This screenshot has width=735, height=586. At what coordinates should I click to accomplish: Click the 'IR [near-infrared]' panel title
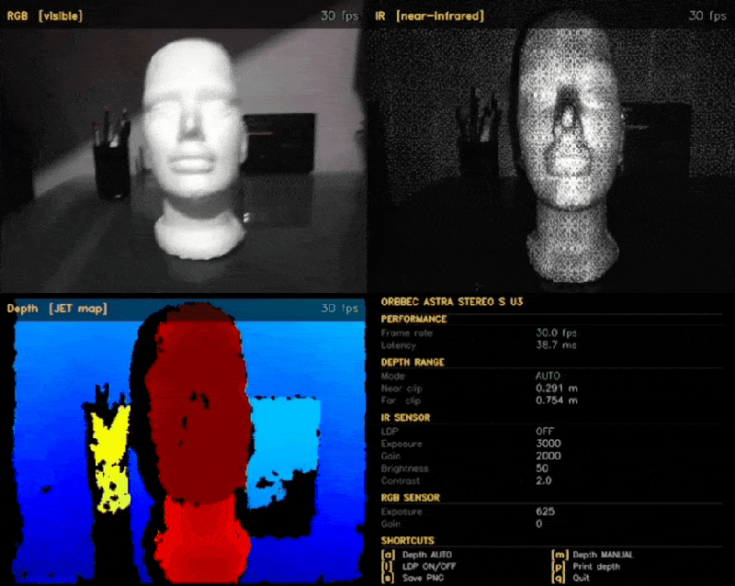[x=429, y=16]
